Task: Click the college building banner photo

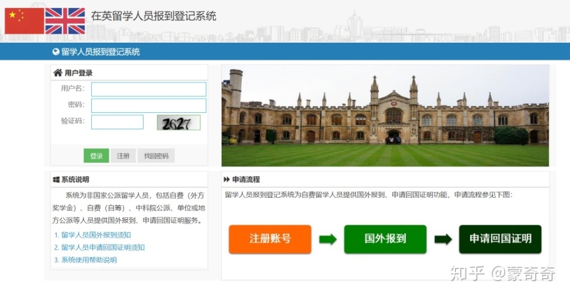Action: tap(385, 116)
